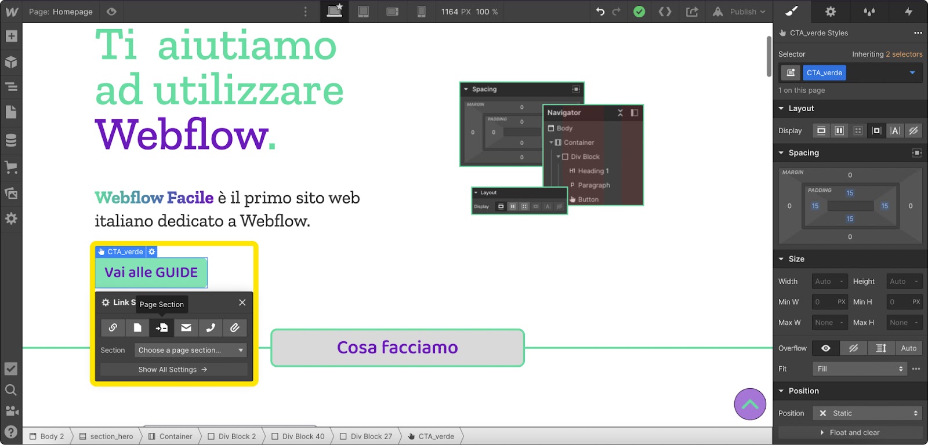Viewport: 928px width, 445px height.
Task: Open the Assets images panel
Action: pyautogui.click(x=11, y=193)
